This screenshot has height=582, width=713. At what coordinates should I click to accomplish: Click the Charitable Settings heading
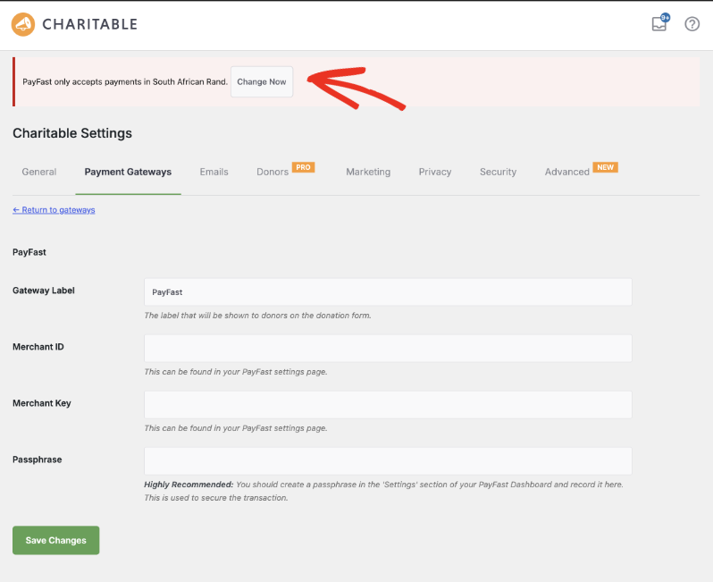pos(72,133)
